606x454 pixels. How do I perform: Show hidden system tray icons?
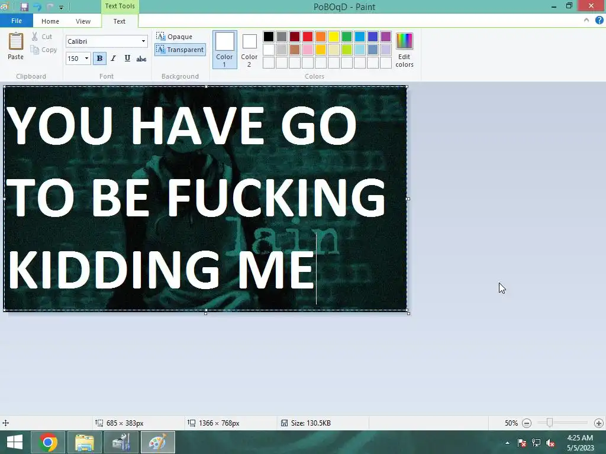click(x=507, y=443)
